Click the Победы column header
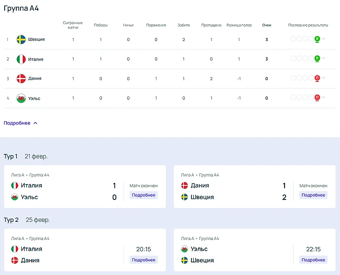This screenshot has height=275, width=340. point(100,25)
